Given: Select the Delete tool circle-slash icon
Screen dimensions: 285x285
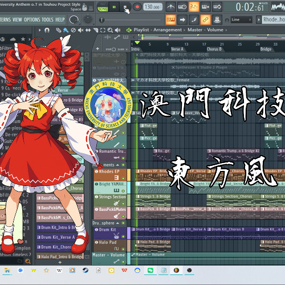Looking at the screenshot, I should pyautogui.click(x=74, y=30).
